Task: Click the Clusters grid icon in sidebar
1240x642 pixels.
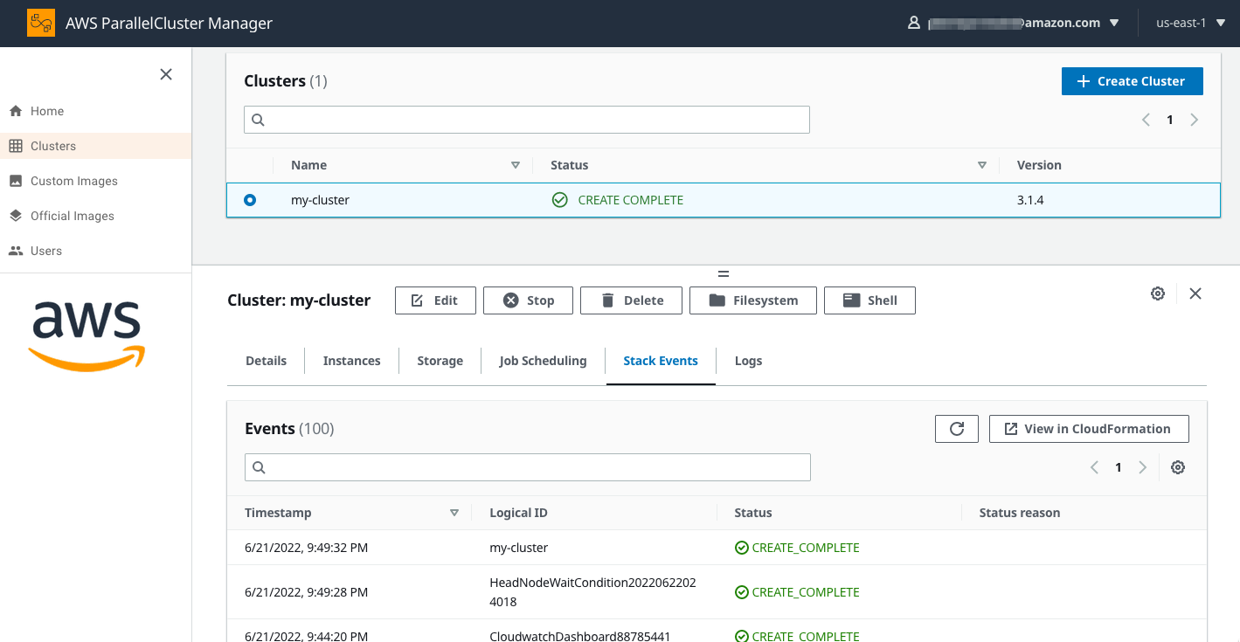Action: pyautogui.click(x=16, y=146)
